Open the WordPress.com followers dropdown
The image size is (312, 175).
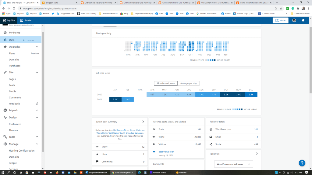click(233, 164)
